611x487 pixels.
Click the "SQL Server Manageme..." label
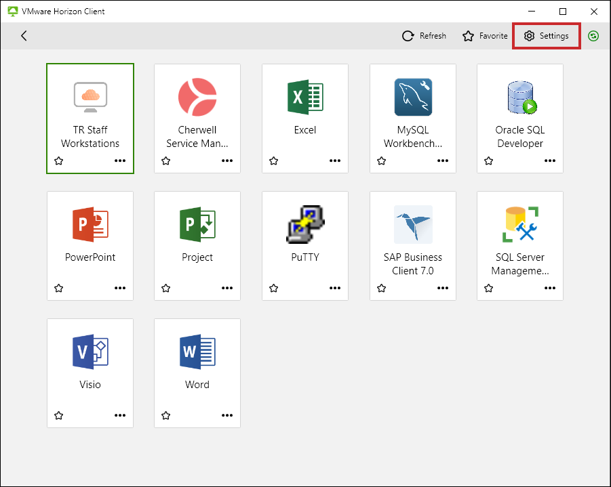click(520, 264)
